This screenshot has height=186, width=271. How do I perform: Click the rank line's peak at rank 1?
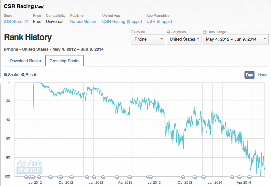coord(38,83)
